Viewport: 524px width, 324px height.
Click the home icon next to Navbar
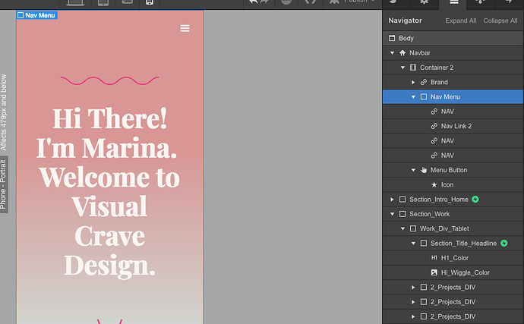tap(402, 53)
